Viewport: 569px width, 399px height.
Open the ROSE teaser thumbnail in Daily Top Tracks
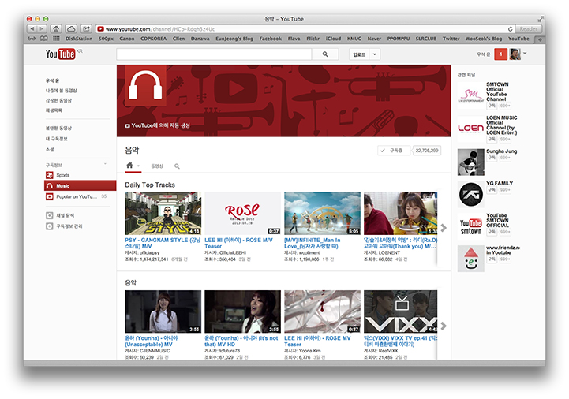242,213
